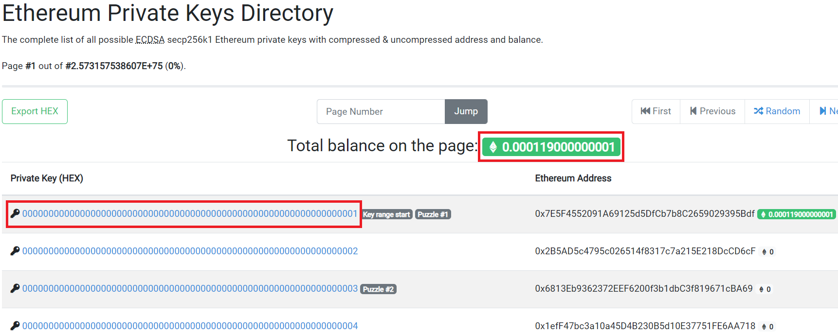The width and height of the screenshot is (838, 334).
Task: Click the Ethereum Address column header
Action: (x=573, y=178)
